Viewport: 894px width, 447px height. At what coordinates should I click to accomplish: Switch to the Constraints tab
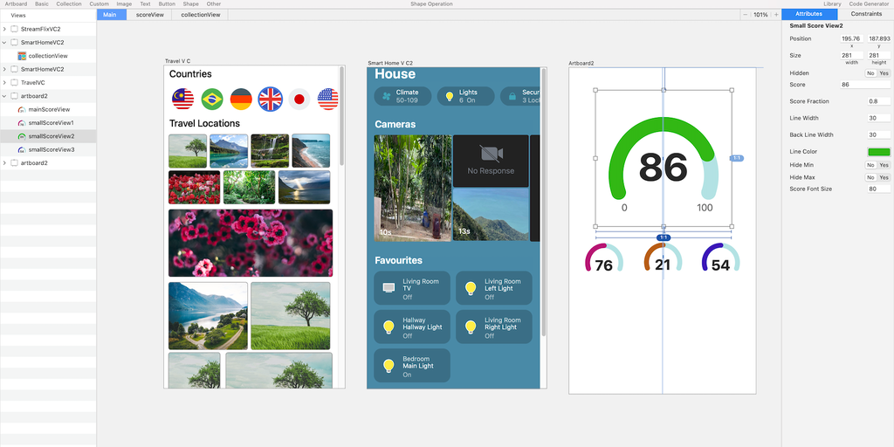coord(866,14)
